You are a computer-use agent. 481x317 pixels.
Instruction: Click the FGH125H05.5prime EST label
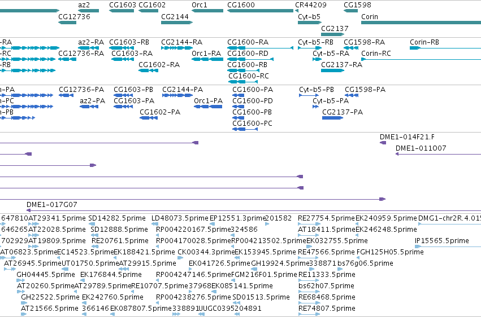click(x=390, y=253)
